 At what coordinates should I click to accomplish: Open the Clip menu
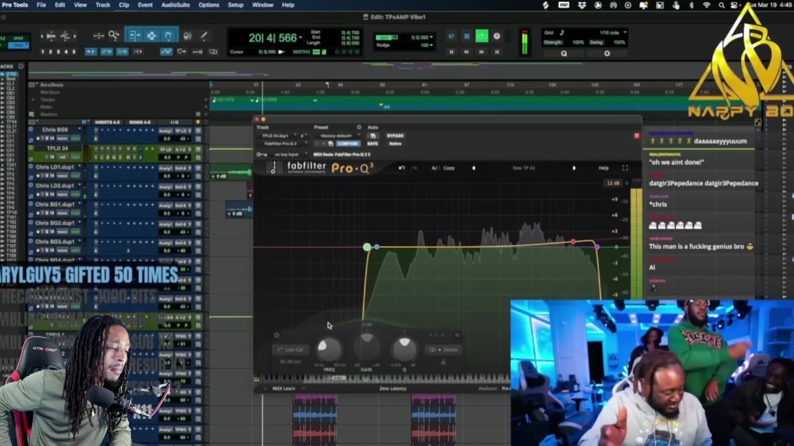click(124, 5)
